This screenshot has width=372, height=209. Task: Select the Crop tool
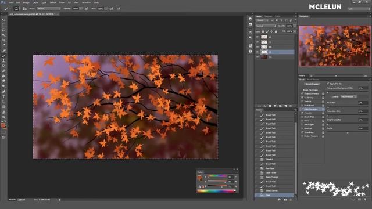(3, 40)
